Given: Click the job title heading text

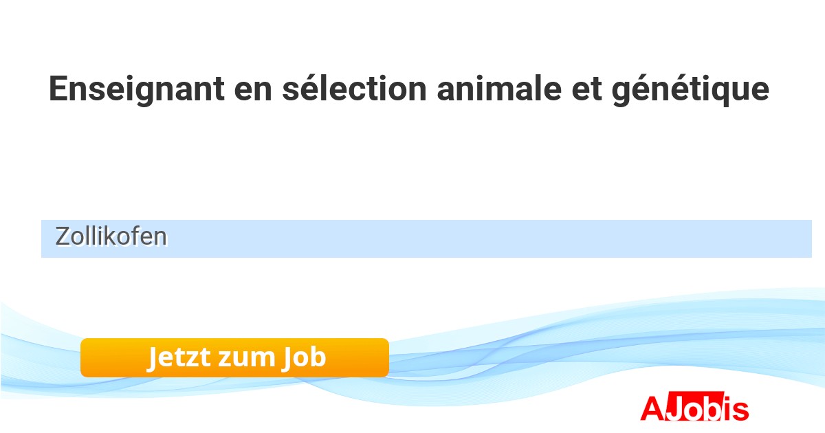Looking at the screenshot, I should click(408, 89).
